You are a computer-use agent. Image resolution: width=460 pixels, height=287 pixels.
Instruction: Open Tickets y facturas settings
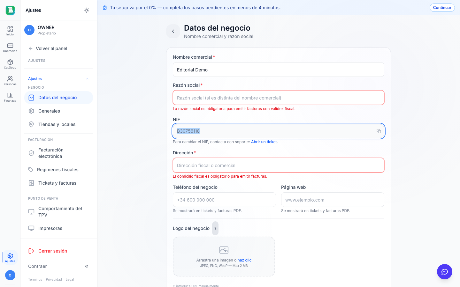coord(58,183)
